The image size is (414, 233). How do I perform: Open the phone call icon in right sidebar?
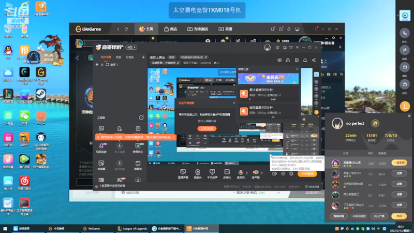(405, 33)
